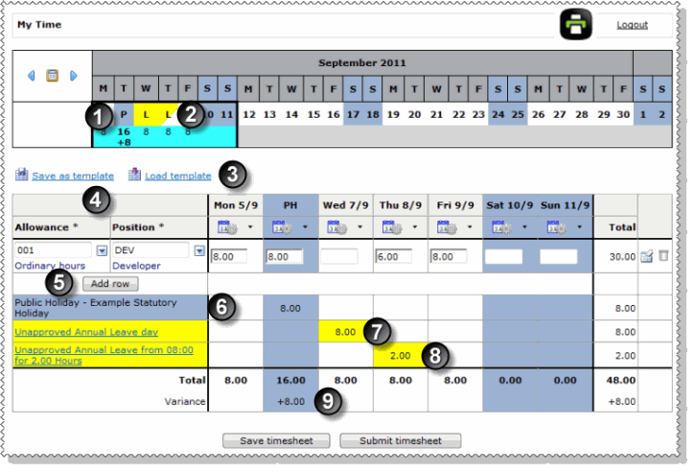Open Fri 9/9 day settings calendar icon
This screenshot has height=472, width=695.
[448, 227]
